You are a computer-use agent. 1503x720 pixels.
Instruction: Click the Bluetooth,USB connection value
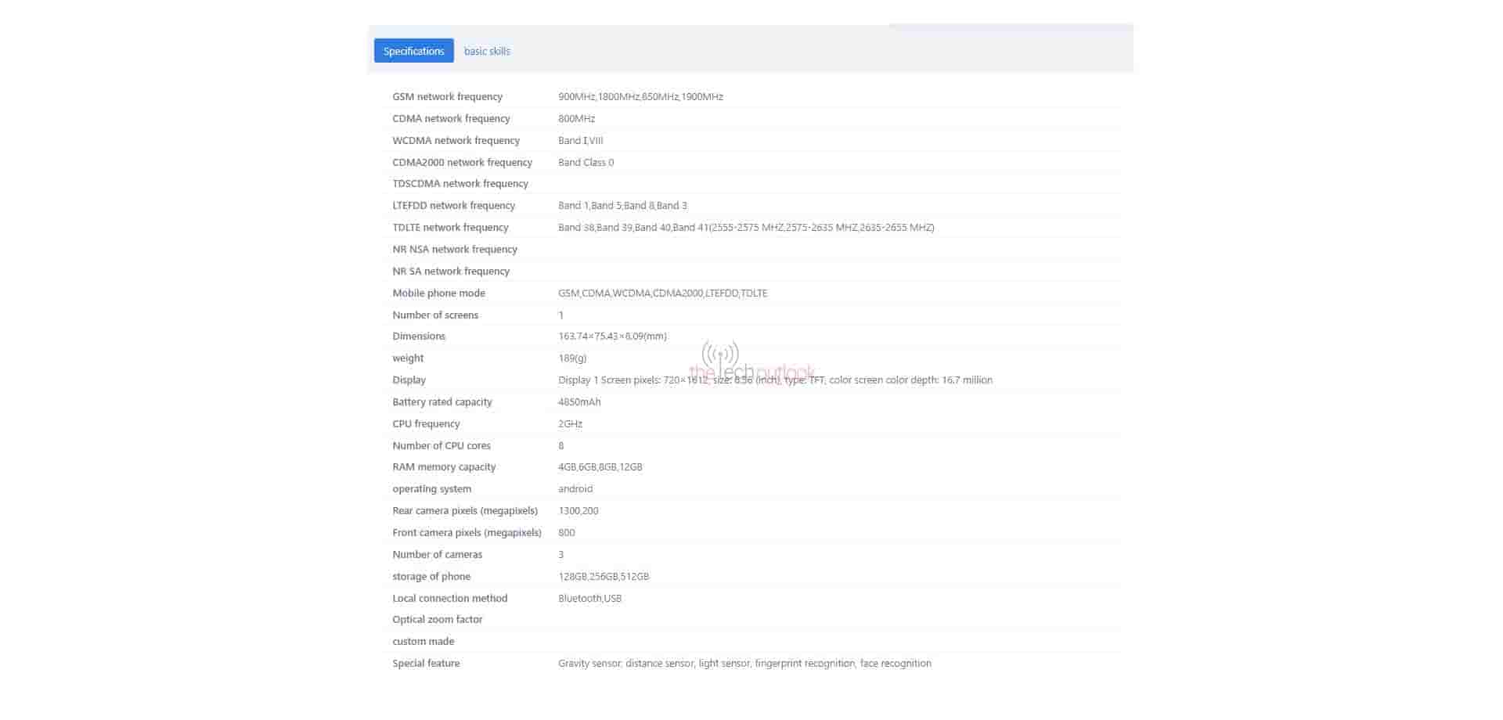pos(589,599)
